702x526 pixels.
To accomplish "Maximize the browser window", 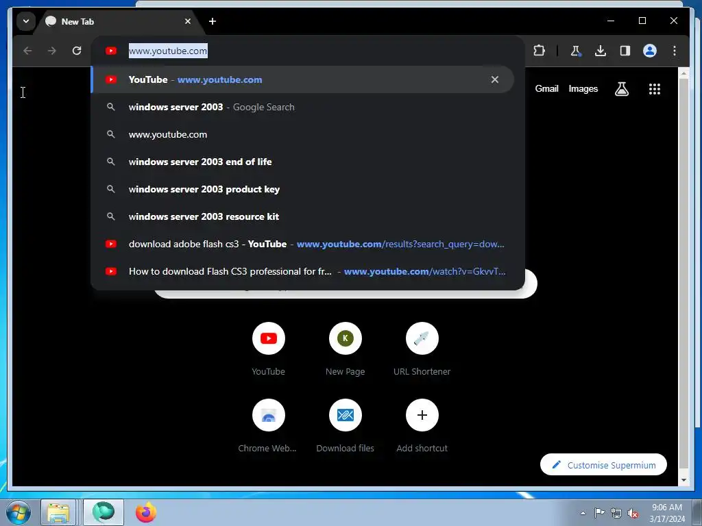I will [642, 21].
